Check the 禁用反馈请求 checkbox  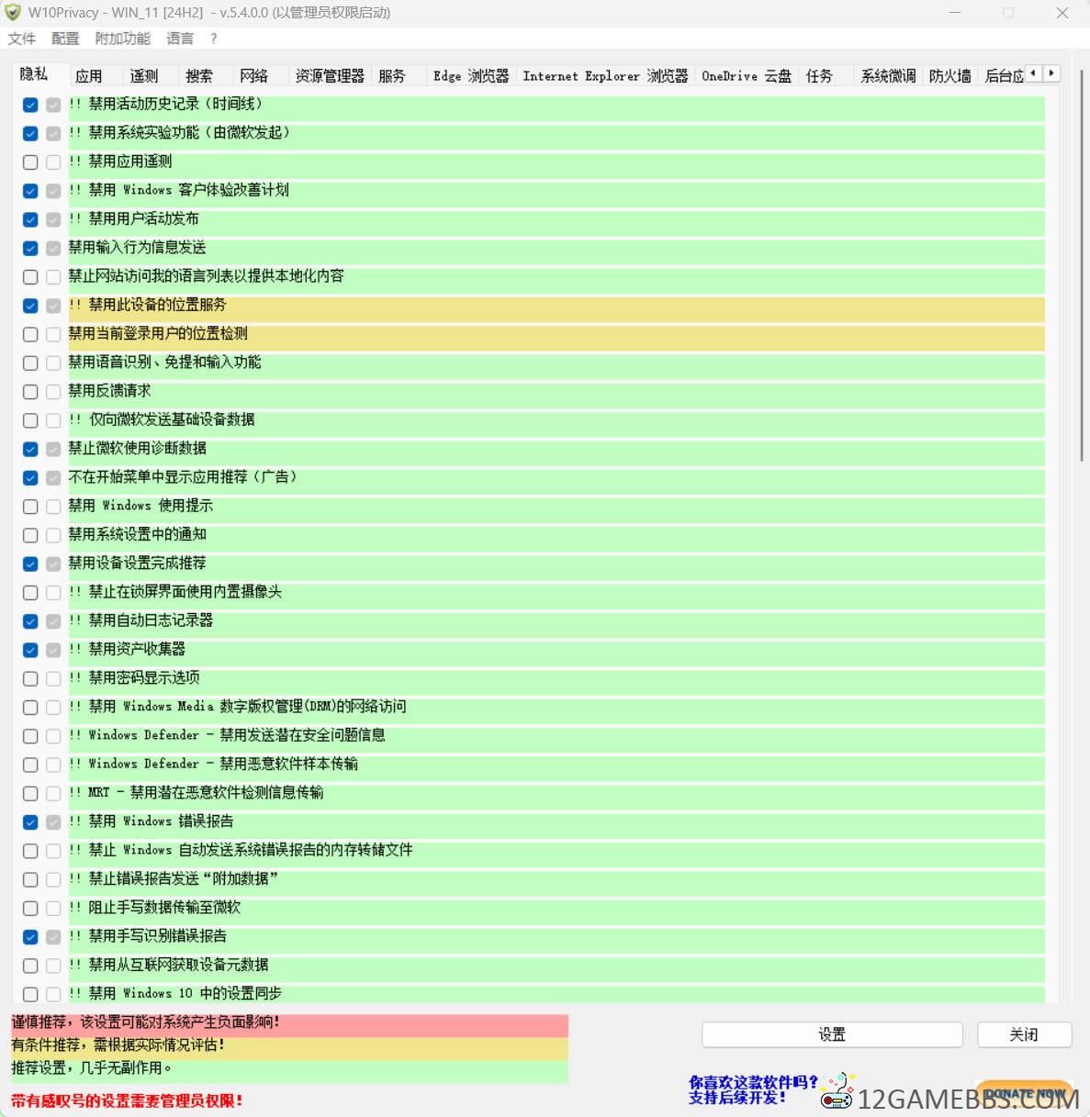(30, 392)
